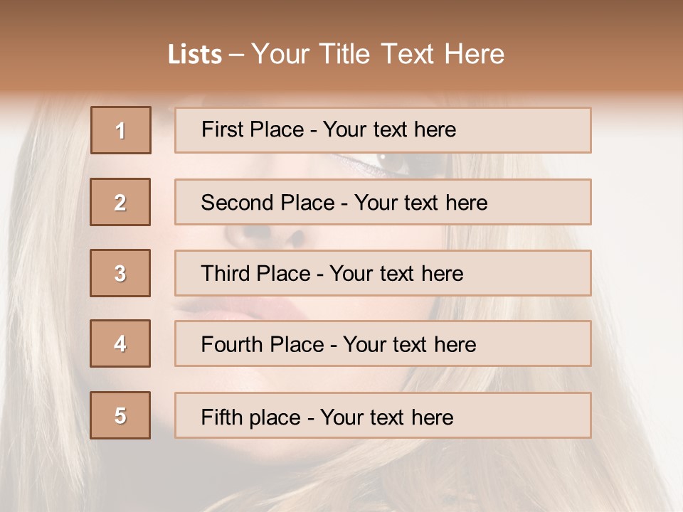This screenshot has height=512, width=683.
Task: Click the 'Second Place - Your text here' box
Action: tap(383, 202)
